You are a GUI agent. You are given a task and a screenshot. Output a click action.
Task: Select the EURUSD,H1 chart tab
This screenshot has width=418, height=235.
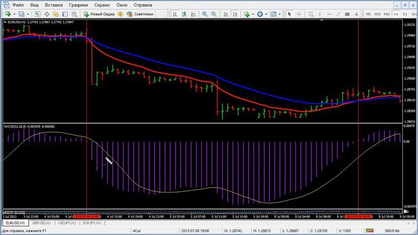[x=15, y=223]
